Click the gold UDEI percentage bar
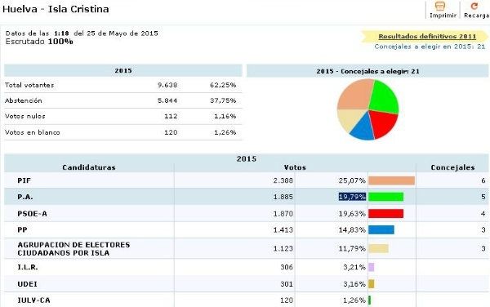This screenshot has height=307, width=490. (372, 284)
